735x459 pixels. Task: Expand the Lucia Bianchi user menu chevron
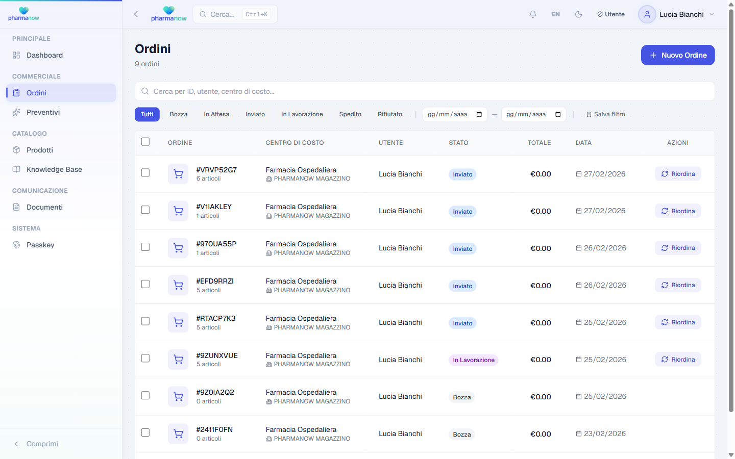712,14
